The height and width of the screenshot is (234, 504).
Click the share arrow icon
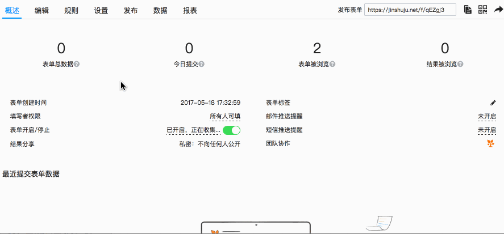498,10
